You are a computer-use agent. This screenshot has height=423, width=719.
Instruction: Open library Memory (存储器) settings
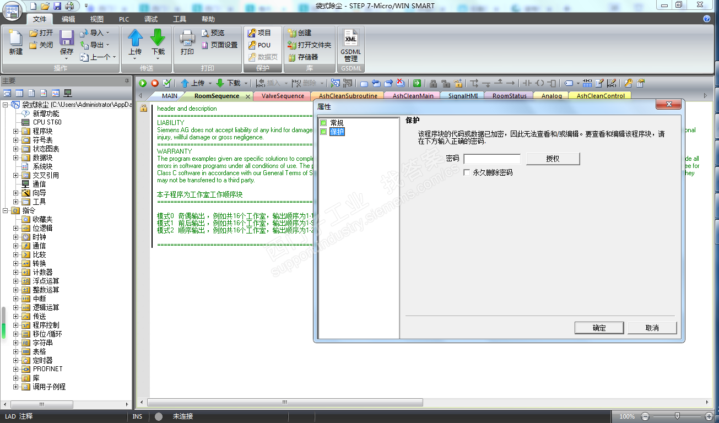pos(303,57)
